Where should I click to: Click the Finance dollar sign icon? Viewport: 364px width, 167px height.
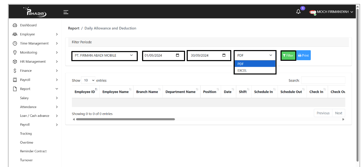tap(15, 70)
